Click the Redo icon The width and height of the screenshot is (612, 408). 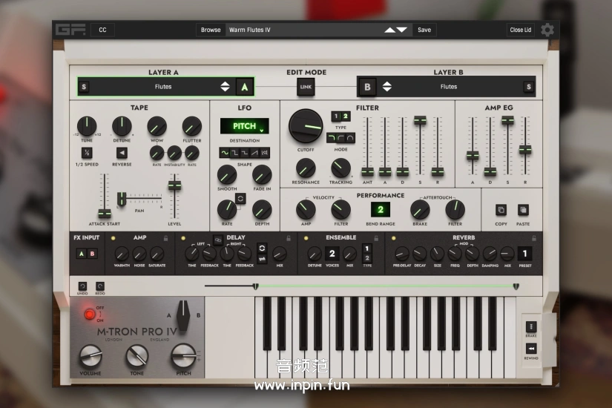coord(100,286)
